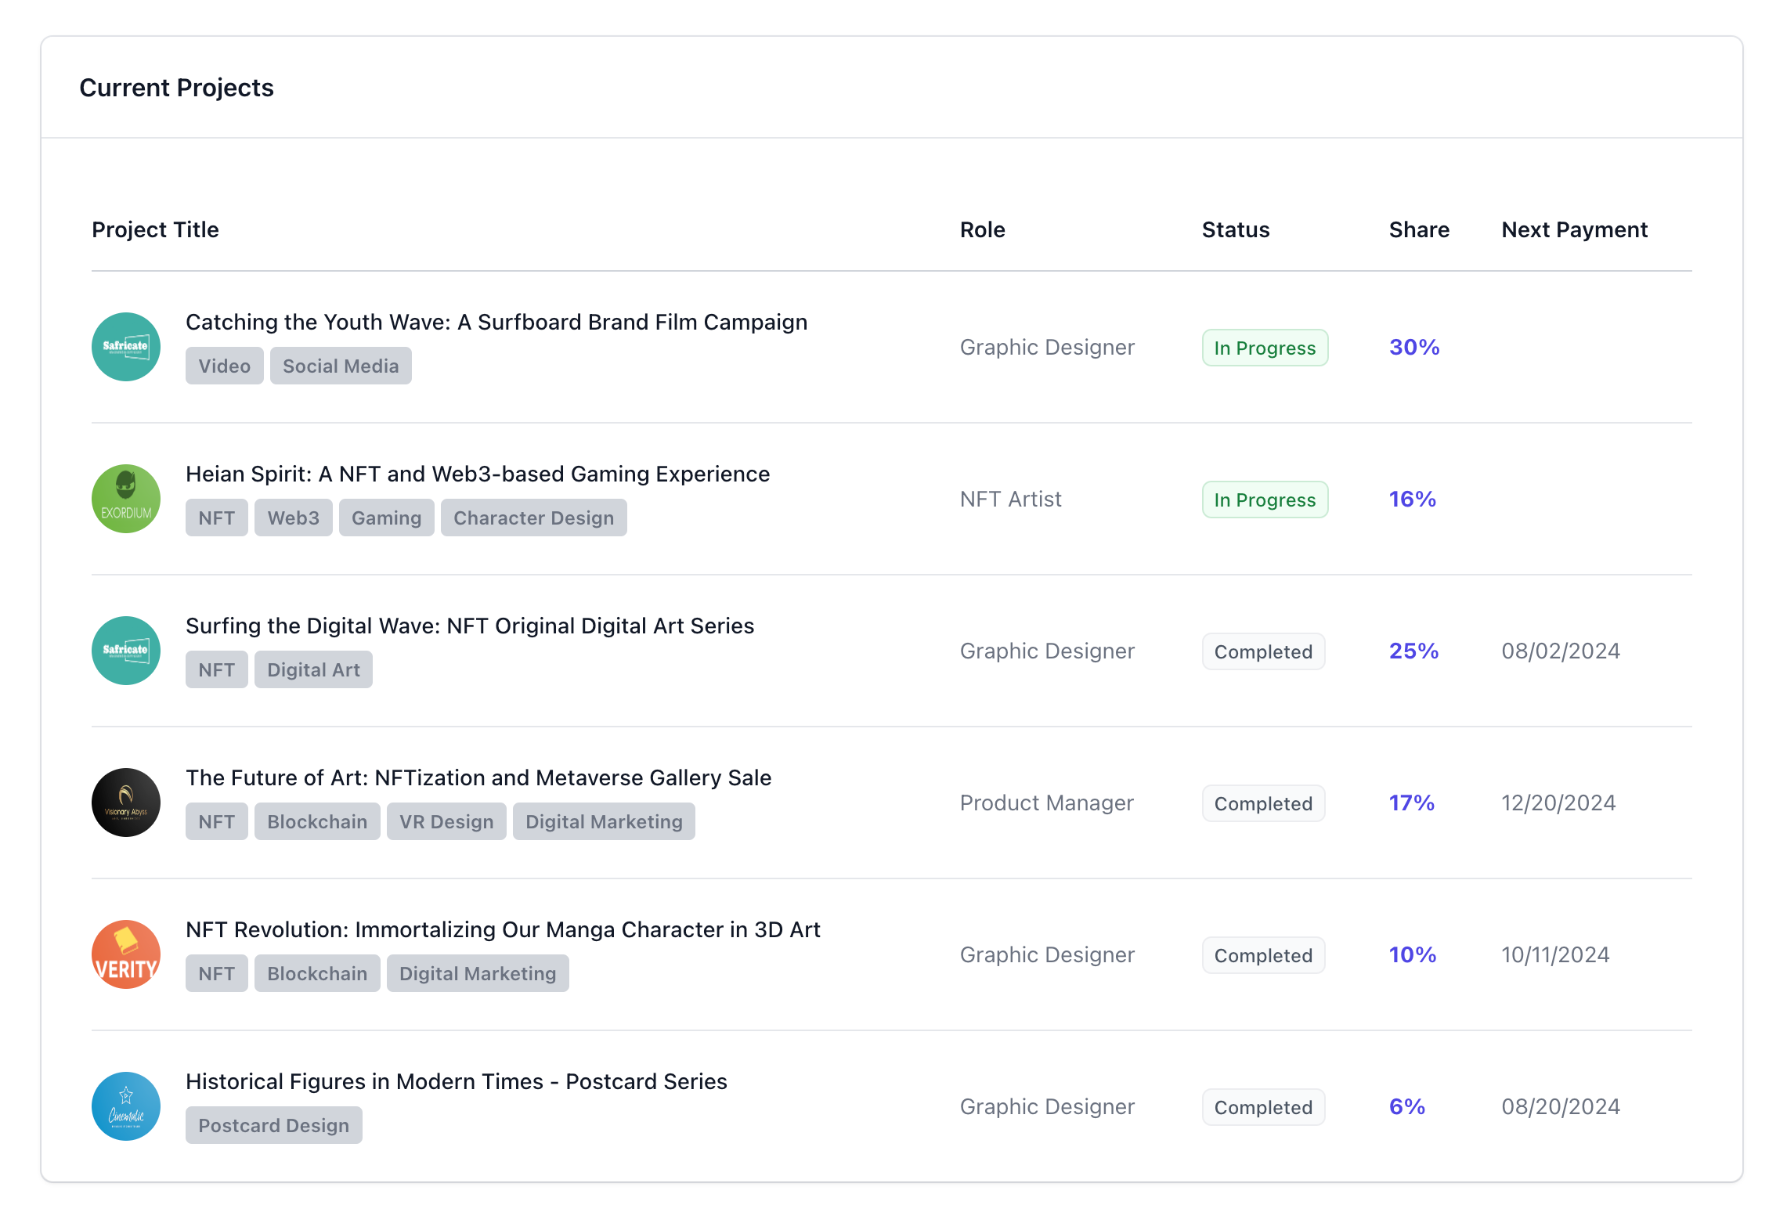Screen dimensions: 1787x1212
Task: Open Historical Figures Postcard Series project
Action: tap(456, 1081)
